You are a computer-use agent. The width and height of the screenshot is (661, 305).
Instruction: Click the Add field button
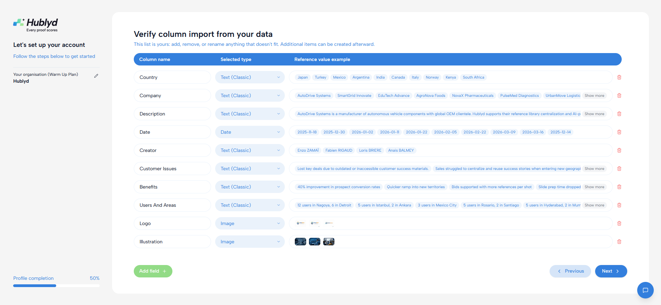coord(153,271)
